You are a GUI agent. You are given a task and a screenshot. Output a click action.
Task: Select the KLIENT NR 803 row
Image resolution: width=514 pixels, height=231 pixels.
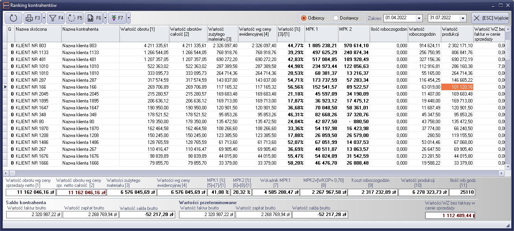(38, 46)
